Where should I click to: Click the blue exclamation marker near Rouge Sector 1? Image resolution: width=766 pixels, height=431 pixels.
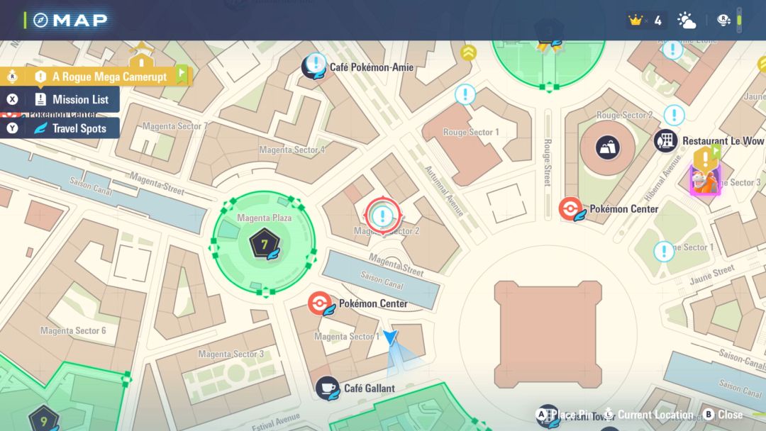tap(466, 94)
